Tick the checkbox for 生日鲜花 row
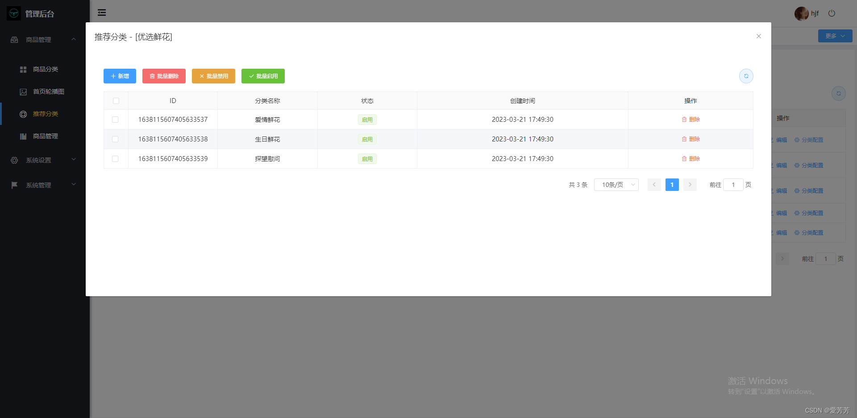 [115, 139]
